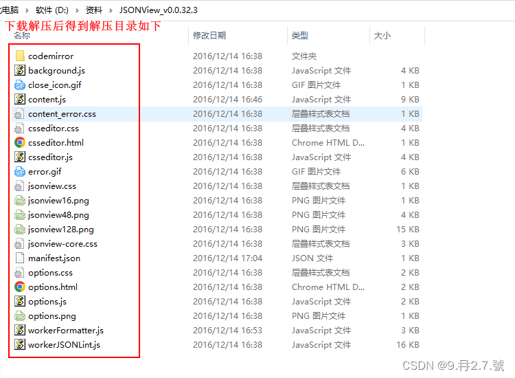Select the file name content.js

[x=47, y=100]
